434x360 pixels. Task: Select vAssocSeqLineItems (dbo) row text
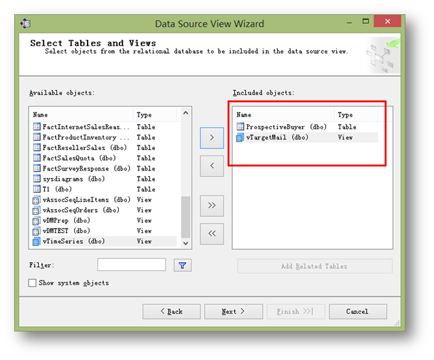[86, 200]
